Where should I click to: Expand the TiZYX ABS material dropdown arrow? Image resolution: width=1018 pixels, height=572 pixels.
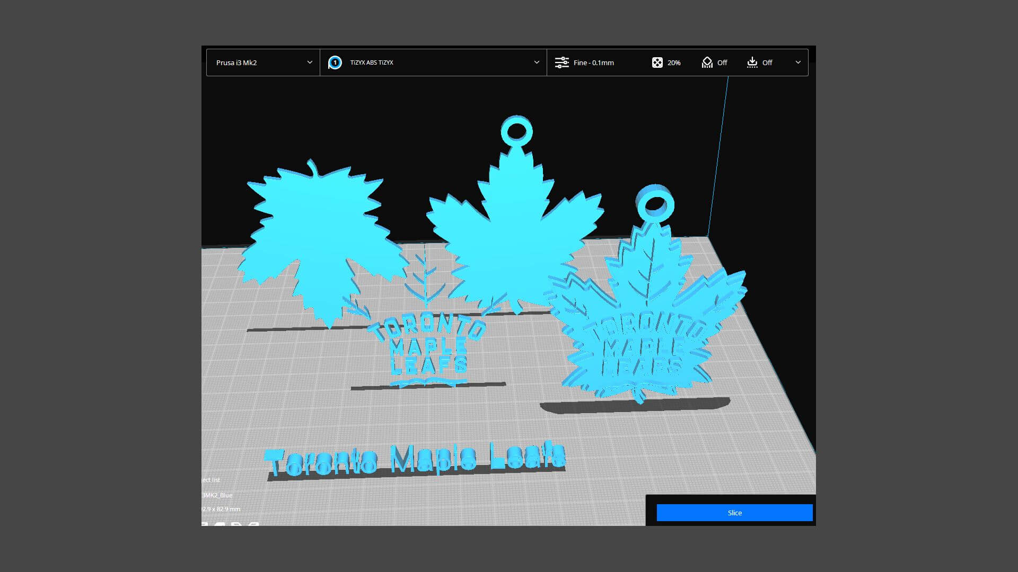(x=537, y=62)
